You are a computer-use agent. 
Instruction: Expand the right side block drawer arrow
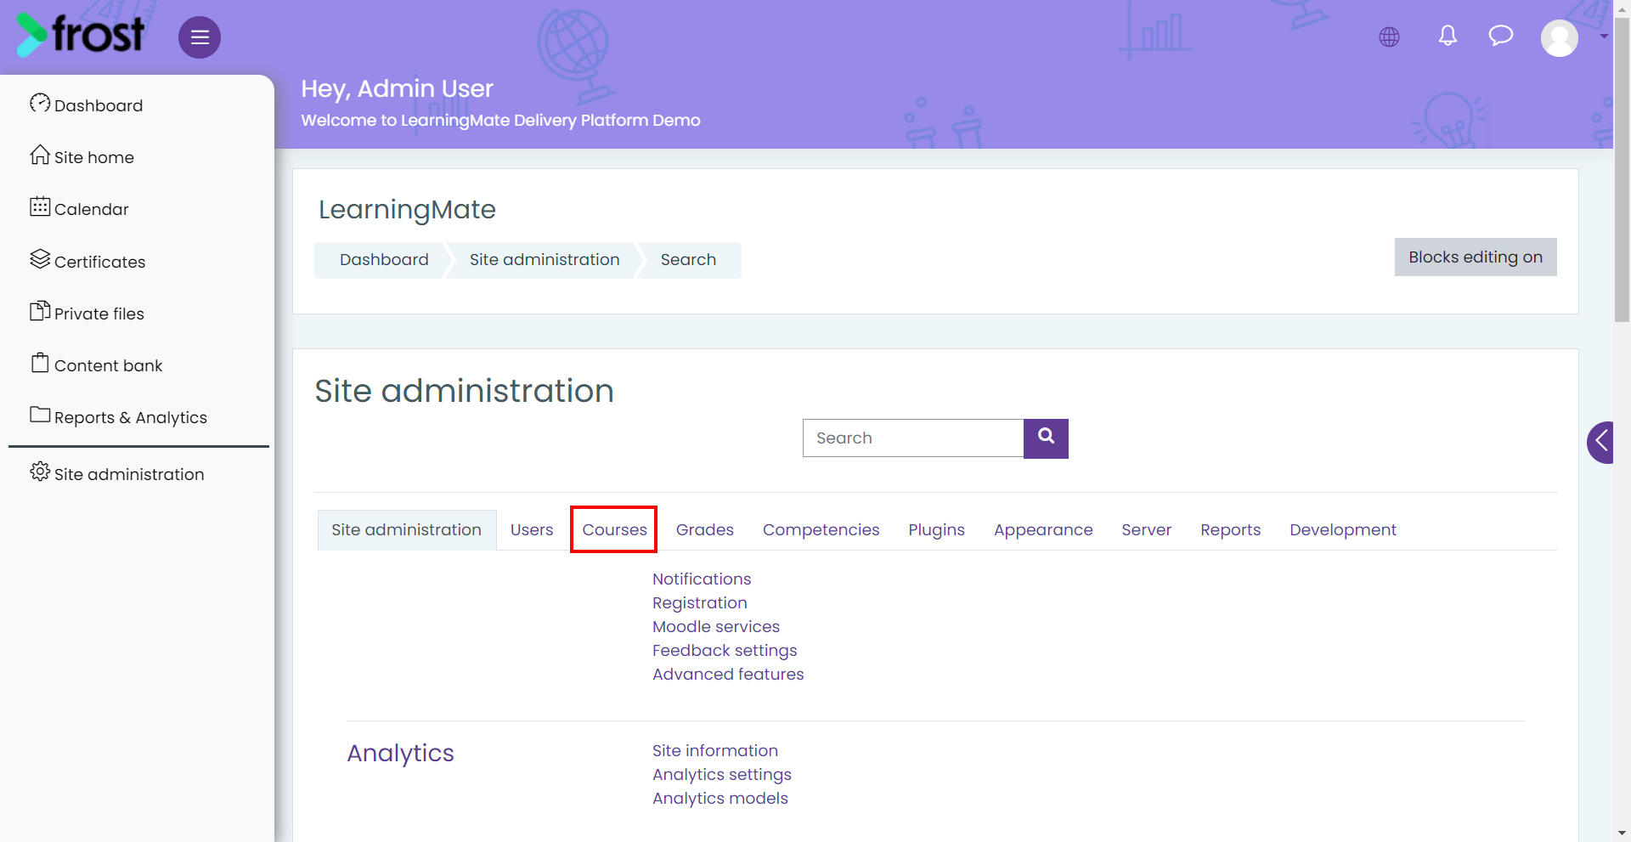pyautogui.click(x=1600, y=442)
